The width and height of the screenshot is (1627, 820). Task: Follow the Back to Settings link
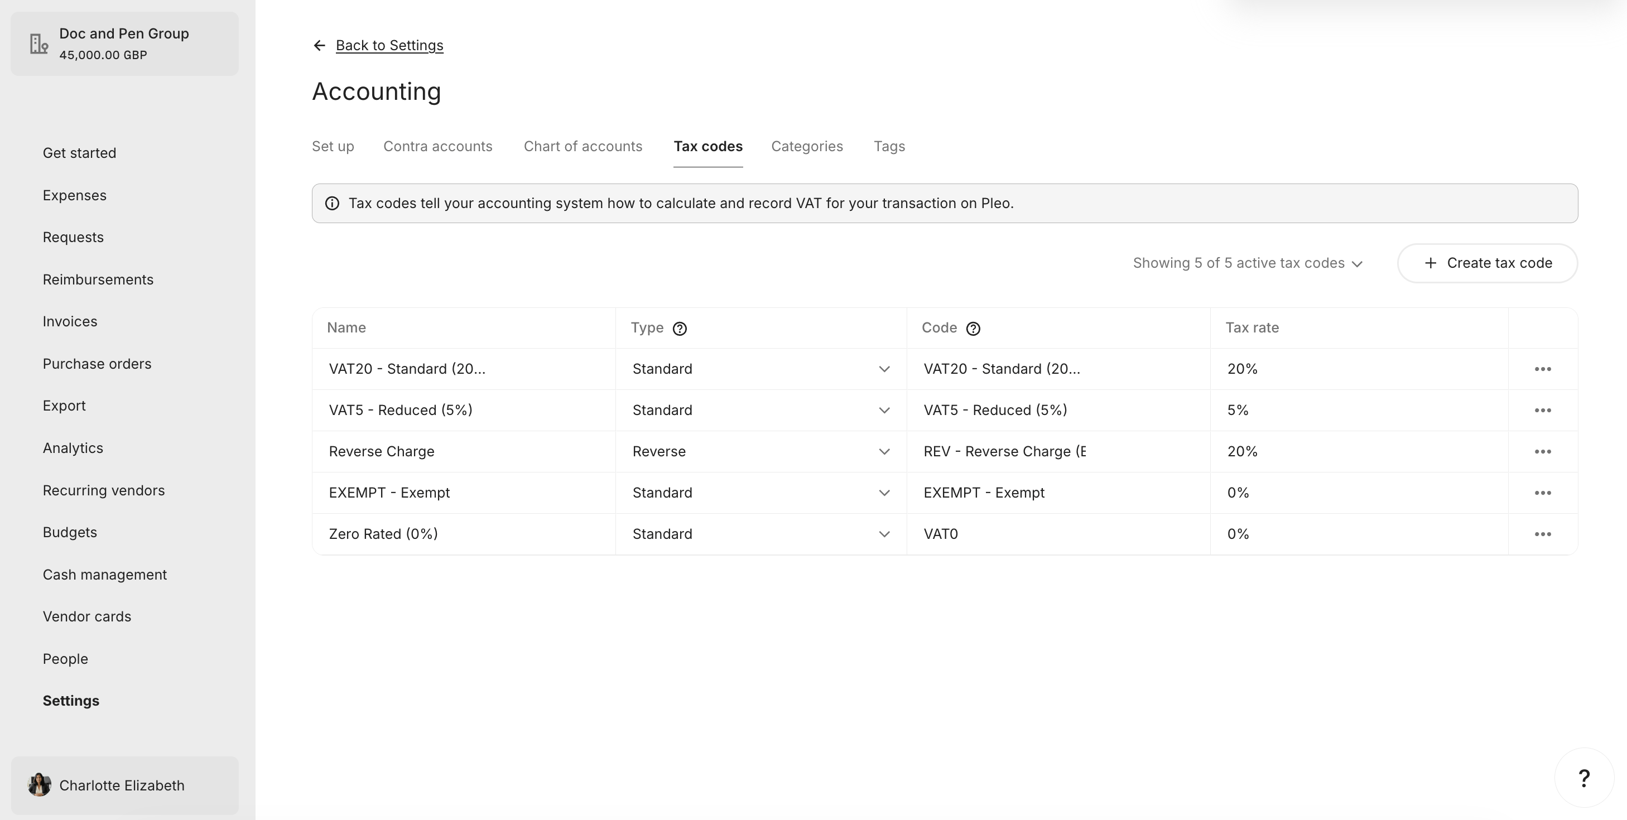click(389, 45)
